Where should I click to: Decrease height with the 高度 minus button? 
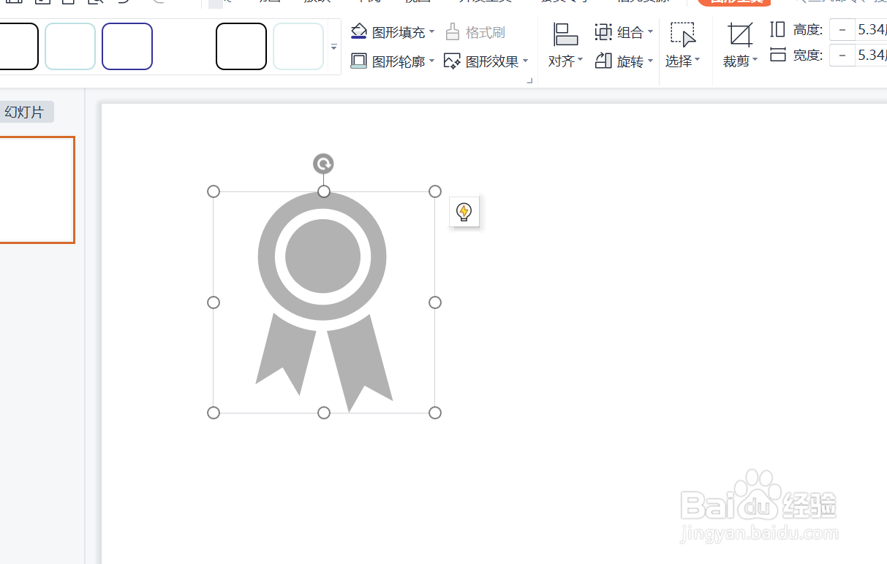pyautogui.click(x=842, y=30)
